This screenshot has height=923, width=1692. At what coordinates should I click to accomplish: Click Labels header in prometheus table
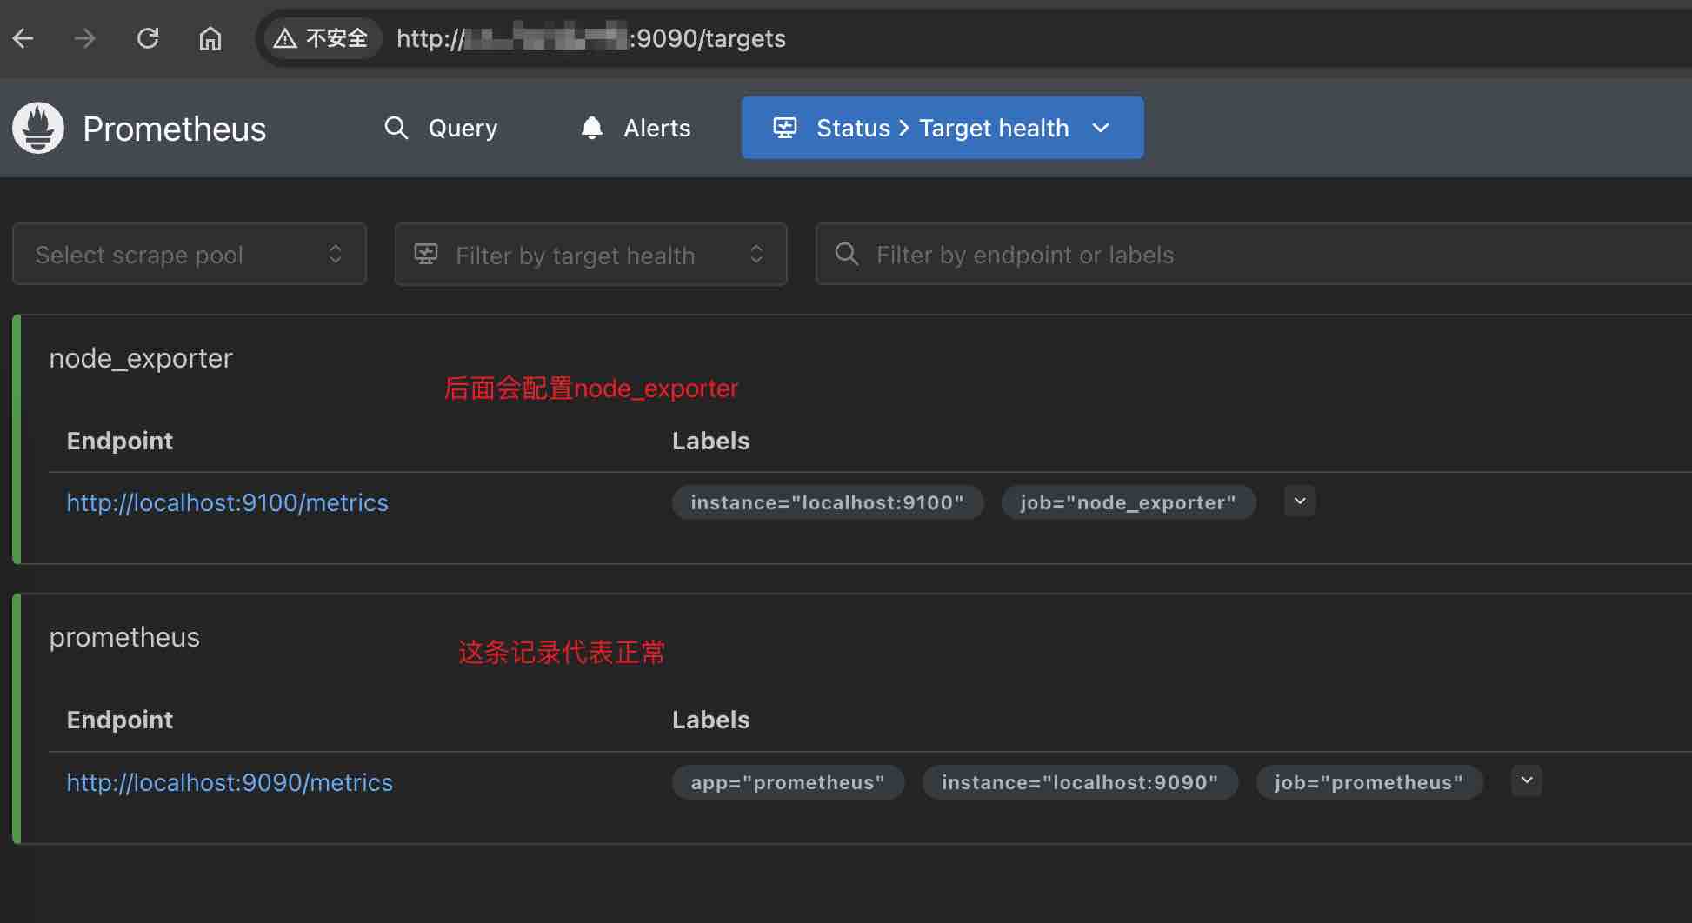[x=711, y=720]
